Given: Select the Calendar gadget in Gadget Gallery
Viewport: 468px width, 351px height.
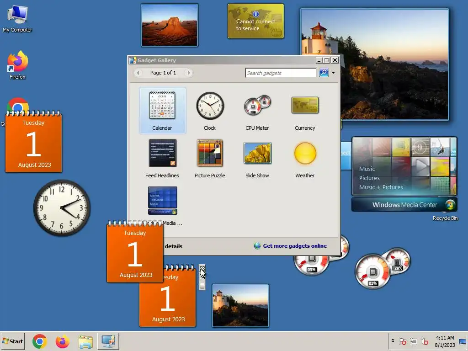Looking at the screenshot, I should pyautogui.click(x=162, y=111).
